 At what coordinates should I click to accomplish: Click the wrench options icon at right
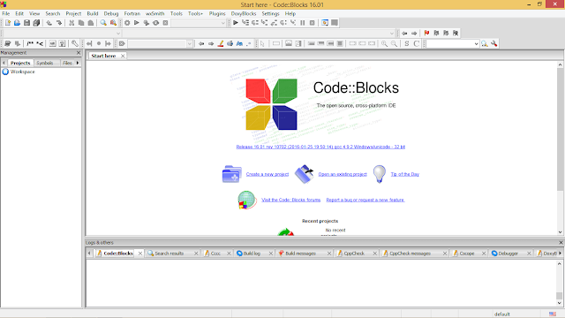494,43
